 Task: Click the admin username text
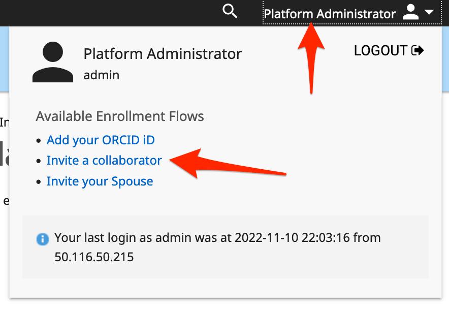pyautogui.click(x=102, y=75)
